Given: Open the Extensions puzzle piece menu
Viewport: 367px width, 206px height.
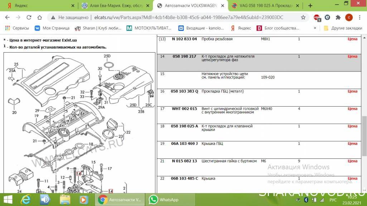Looking at the screenshot, I should [x=338, y=17].
